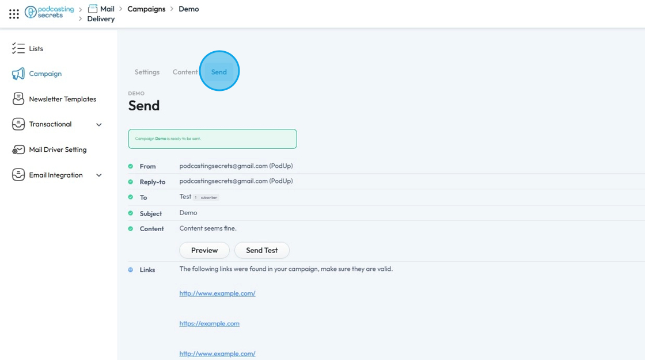This screenshot has height=360, width=645.
Task: Click the 'Test' list name
Action: 185,197
